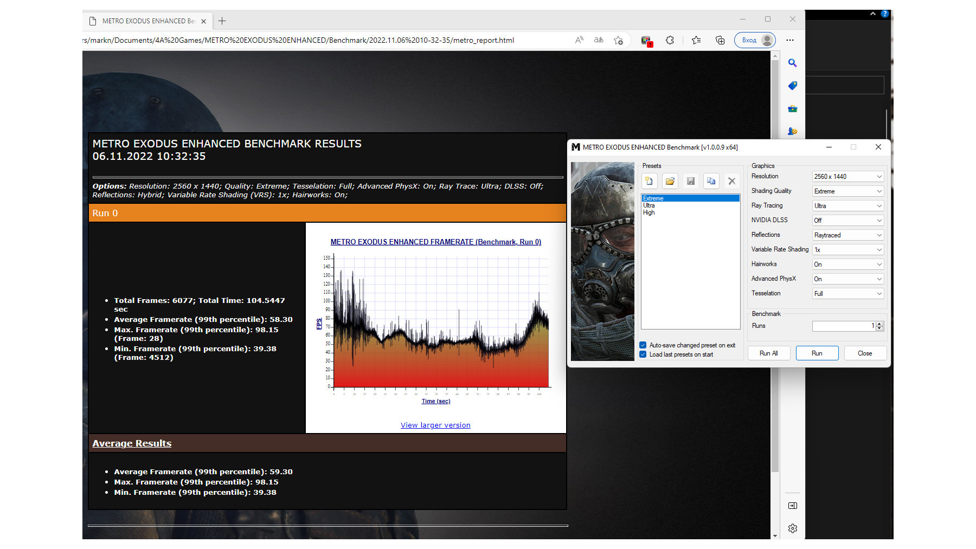
Task: Click the Run All button
Action: click(769, 353)
